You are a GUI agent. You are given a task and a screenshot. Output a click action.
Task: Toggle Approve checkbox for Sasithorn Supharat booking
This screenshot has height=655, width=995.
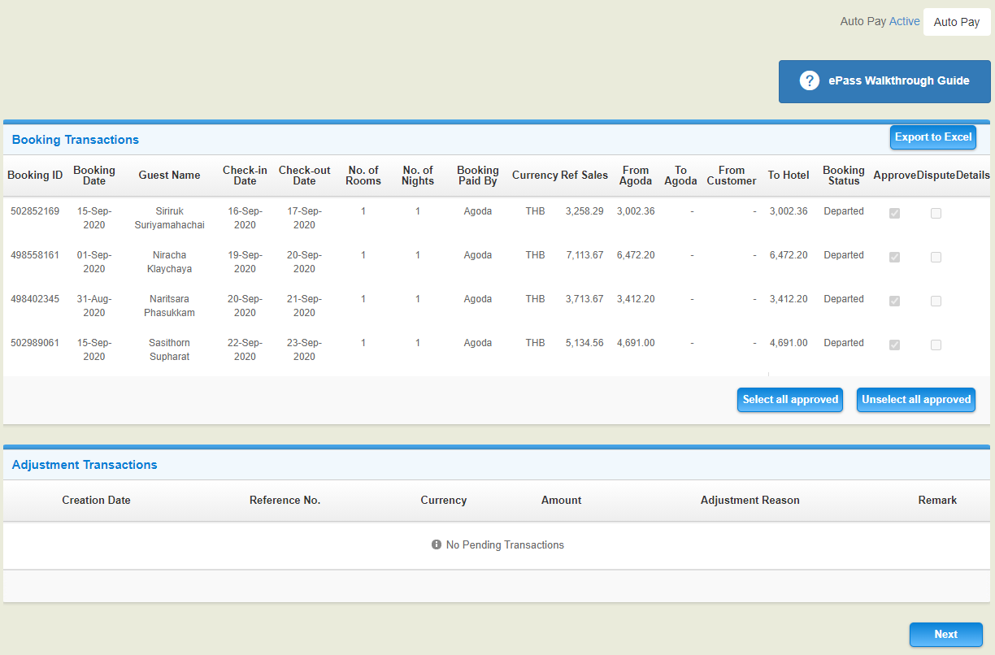pos(895,345)
